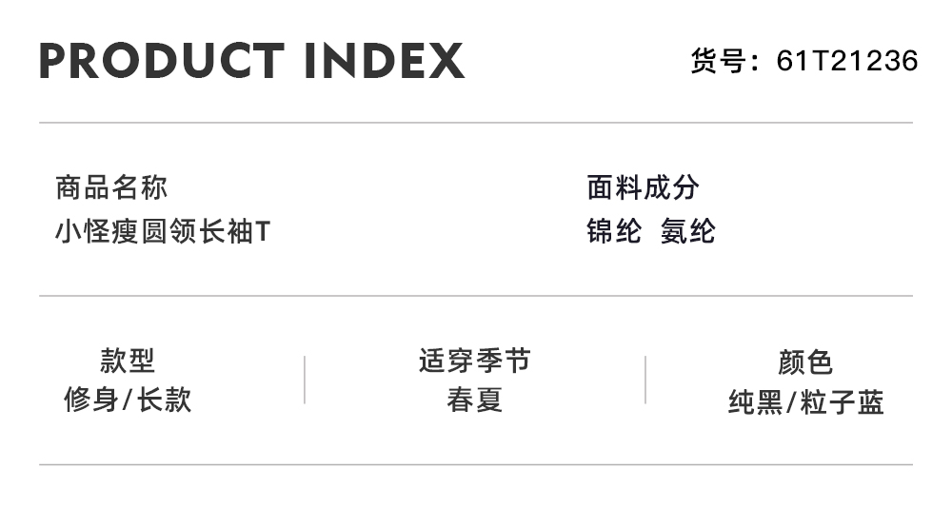Click the 长款 style value
The height and width of the screenshot is (508, 952).
165,400
